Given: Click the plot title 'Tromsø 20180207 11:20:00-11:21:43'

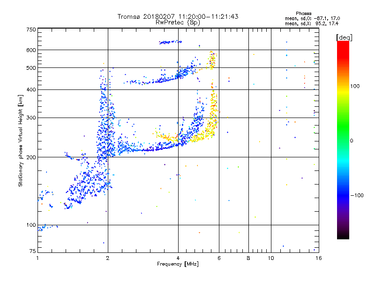Looking at the screenshot, I should click(x=178, y=16).
